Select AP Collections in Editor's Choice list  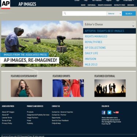pos(110,48)
